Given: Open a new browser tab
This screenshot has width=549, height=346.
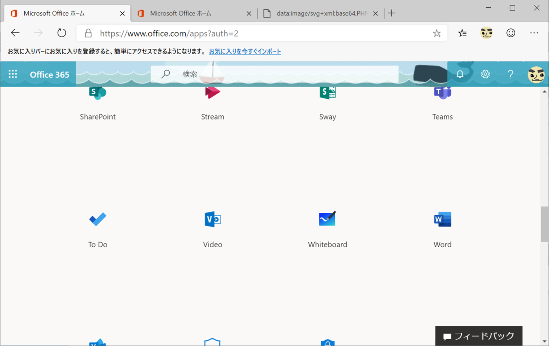Looking at the screenshot, I should coord(391,13).
